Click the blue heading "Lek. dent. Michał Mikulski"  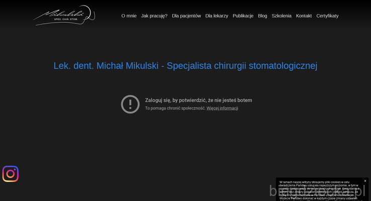tap(185, 66)
